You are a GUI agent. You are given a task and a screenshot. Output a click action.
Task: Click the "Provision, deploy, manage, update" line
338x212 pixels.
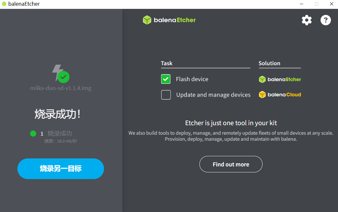pos(231,139)
